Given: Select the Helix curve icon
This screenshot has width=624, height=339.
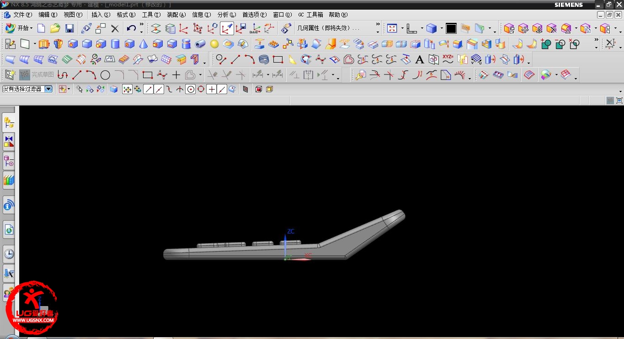Looking at the screenshot, I should coord(264,60).
